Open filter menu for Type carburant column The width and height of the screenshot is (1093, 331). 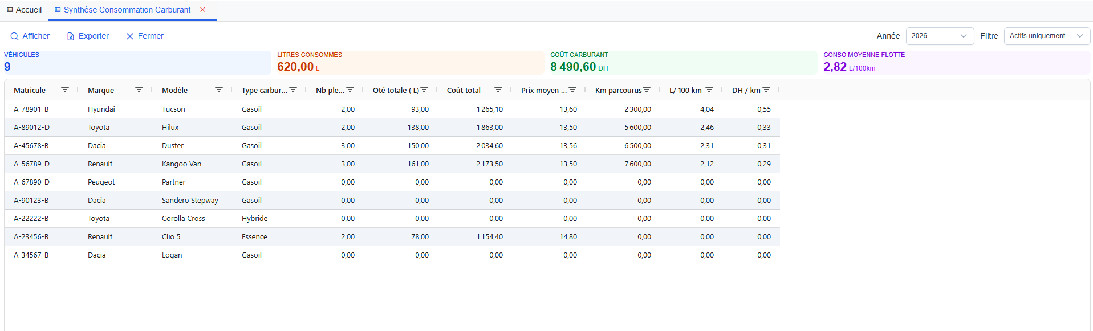point(293,90)
